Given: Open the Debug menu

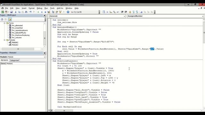Looking at the screenshot, I should [39, 8].
